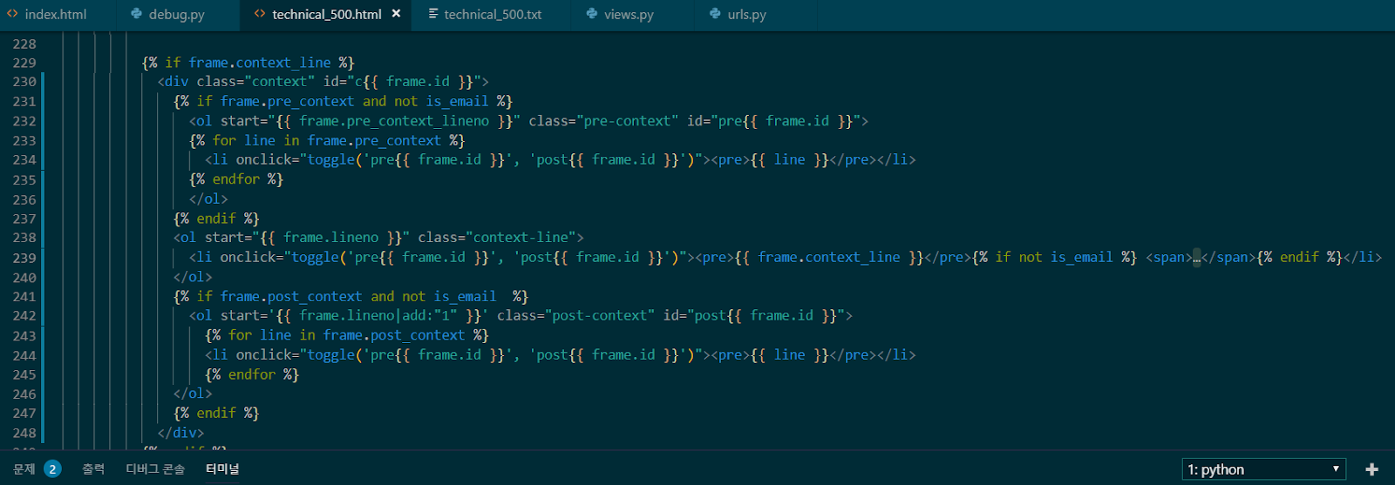Open the technical_500.txt tab
Screen dimensions: 1395x485
[x=492, y=14]
